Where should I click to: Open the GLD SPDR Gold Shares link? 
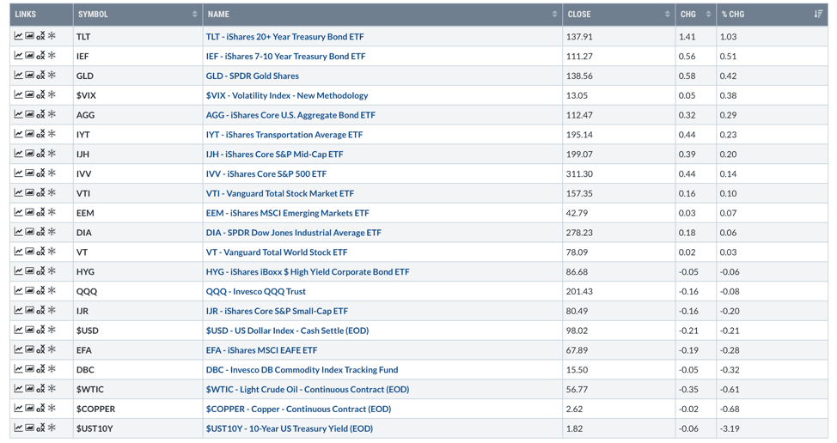(x=253, y=76)
